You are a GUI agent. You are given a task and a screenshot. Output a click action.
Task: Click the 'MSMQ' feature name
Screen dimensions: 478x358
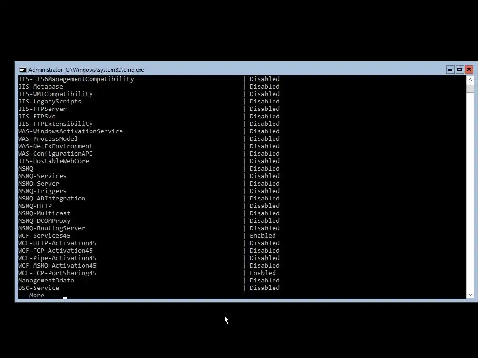[x=26, y=169]
